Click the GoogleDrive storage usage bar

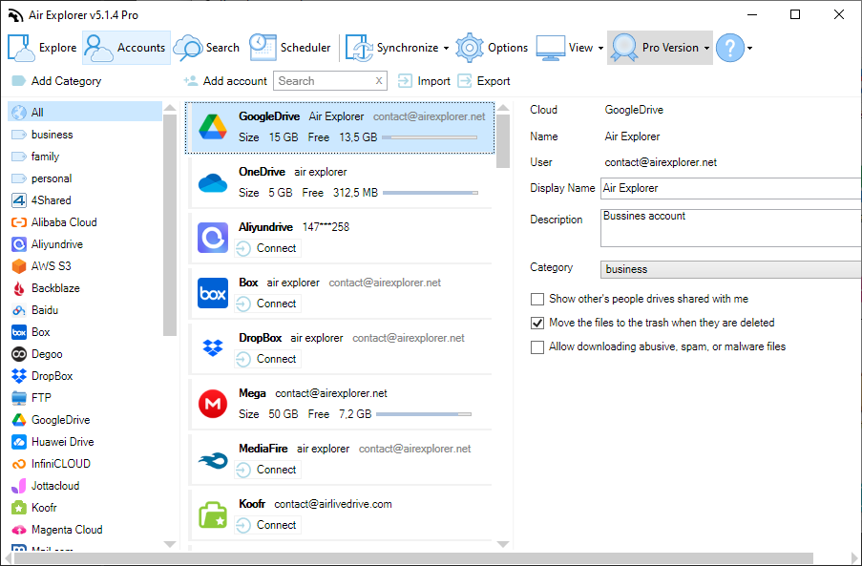430,137
